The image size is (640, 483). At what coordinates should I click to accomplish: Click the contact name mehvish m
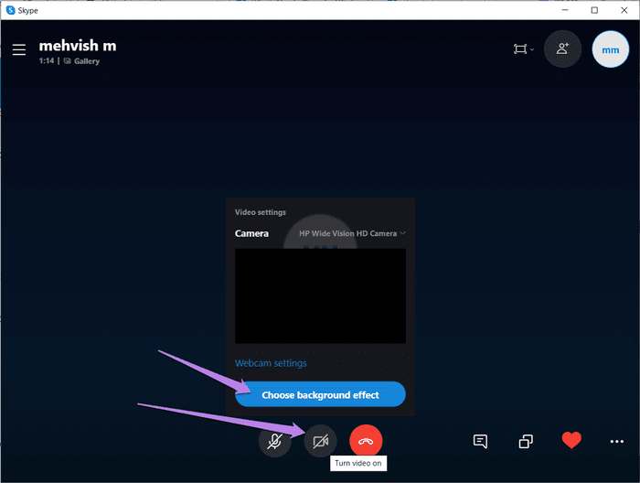coord(78,46)
